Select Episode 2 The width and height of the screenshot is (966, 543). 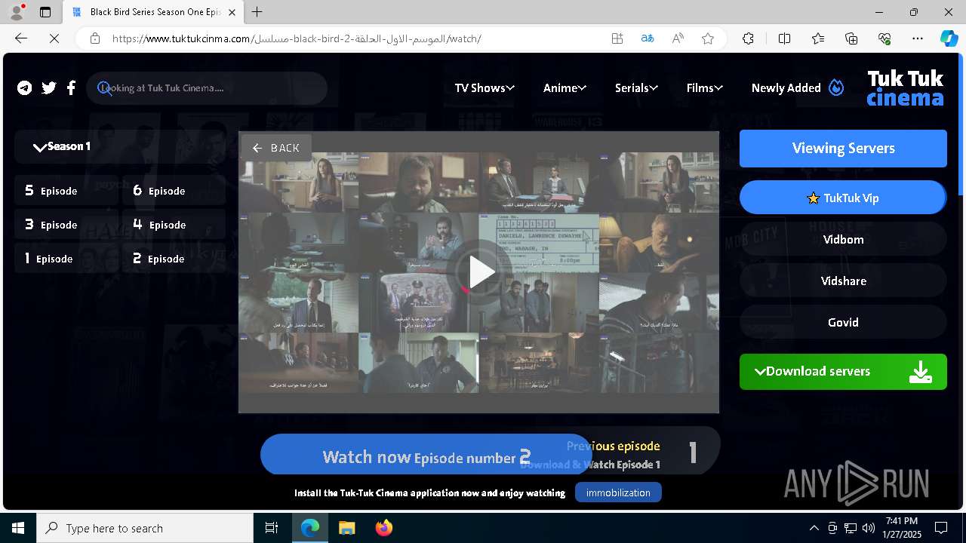pos(174,259)
